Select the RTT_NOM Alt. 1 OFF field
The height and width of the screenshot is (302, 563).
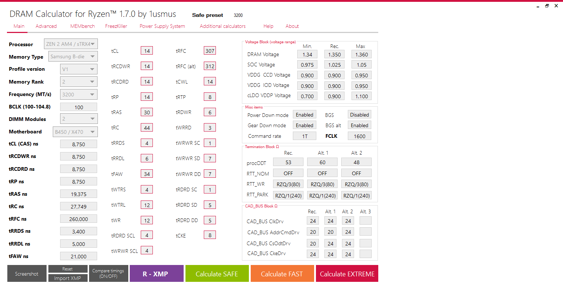(x=323, y=173)
